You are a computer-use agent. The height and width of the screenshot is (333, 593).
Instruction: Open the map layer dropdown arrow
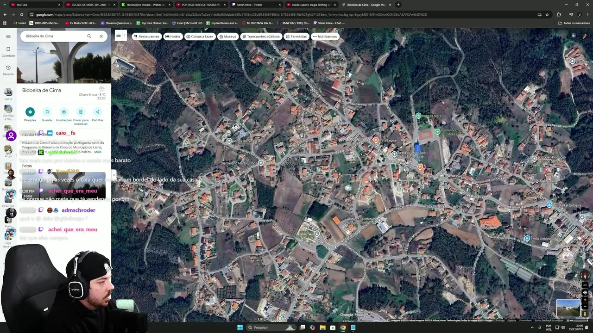124,35
